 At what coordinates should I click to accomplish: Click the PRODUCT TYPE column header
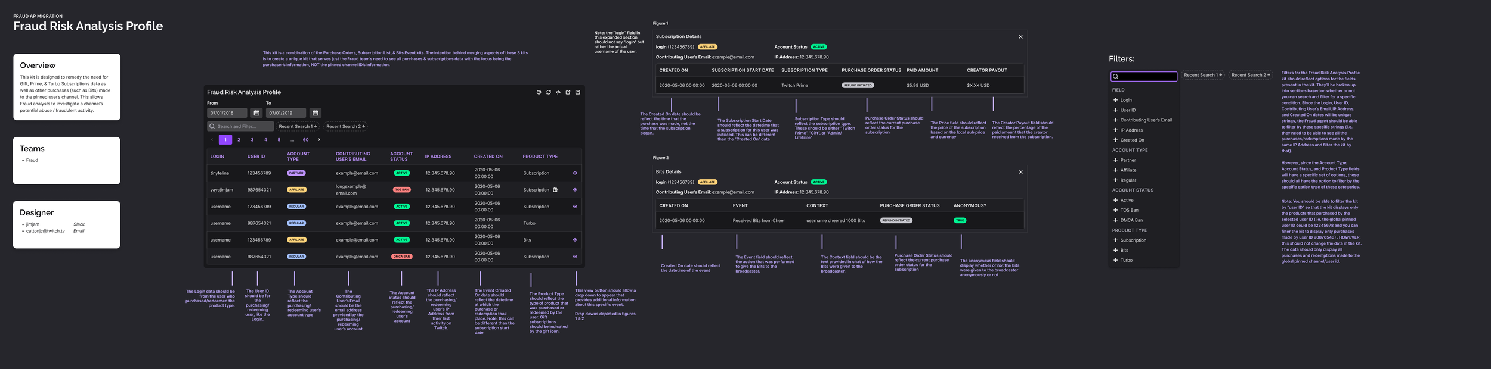(540, 157)
